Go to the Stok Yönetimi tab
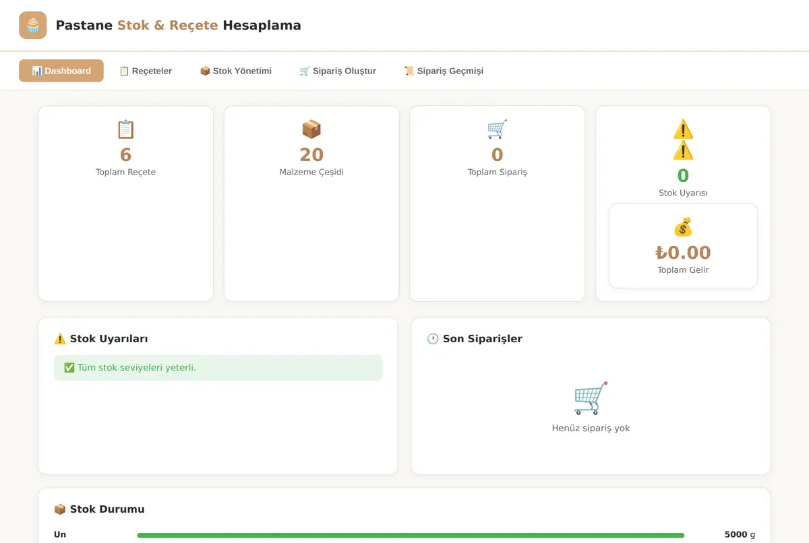Screen dimensions: 809x543 pos(236,71)
